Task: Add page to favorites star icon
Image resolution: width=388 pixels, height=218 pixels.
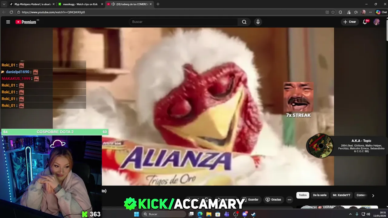Action: [333, 12]
